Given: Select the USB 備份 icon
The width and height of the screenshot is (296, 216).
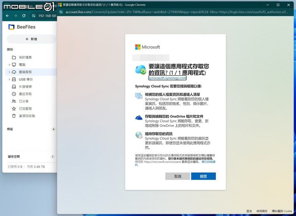Looking at the screenshot, I should (x=14, y=79).
